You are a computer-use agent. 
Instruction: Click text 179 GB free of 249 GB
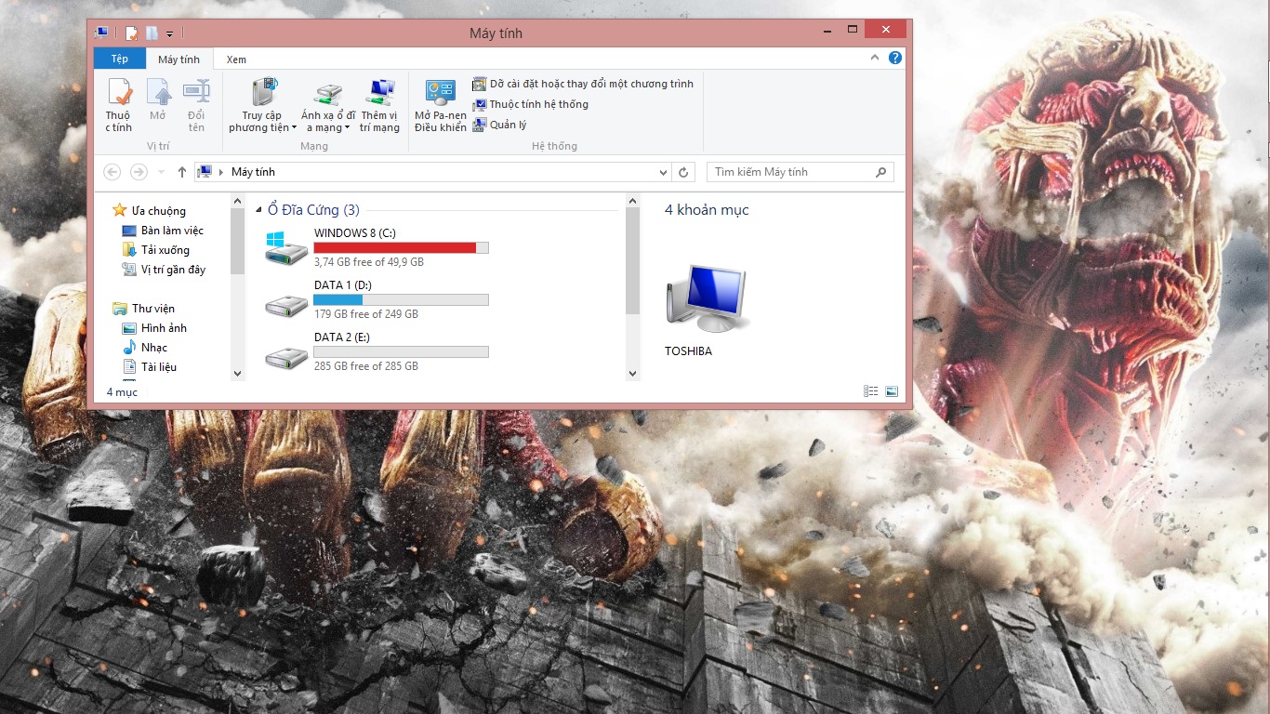[366, 314]
